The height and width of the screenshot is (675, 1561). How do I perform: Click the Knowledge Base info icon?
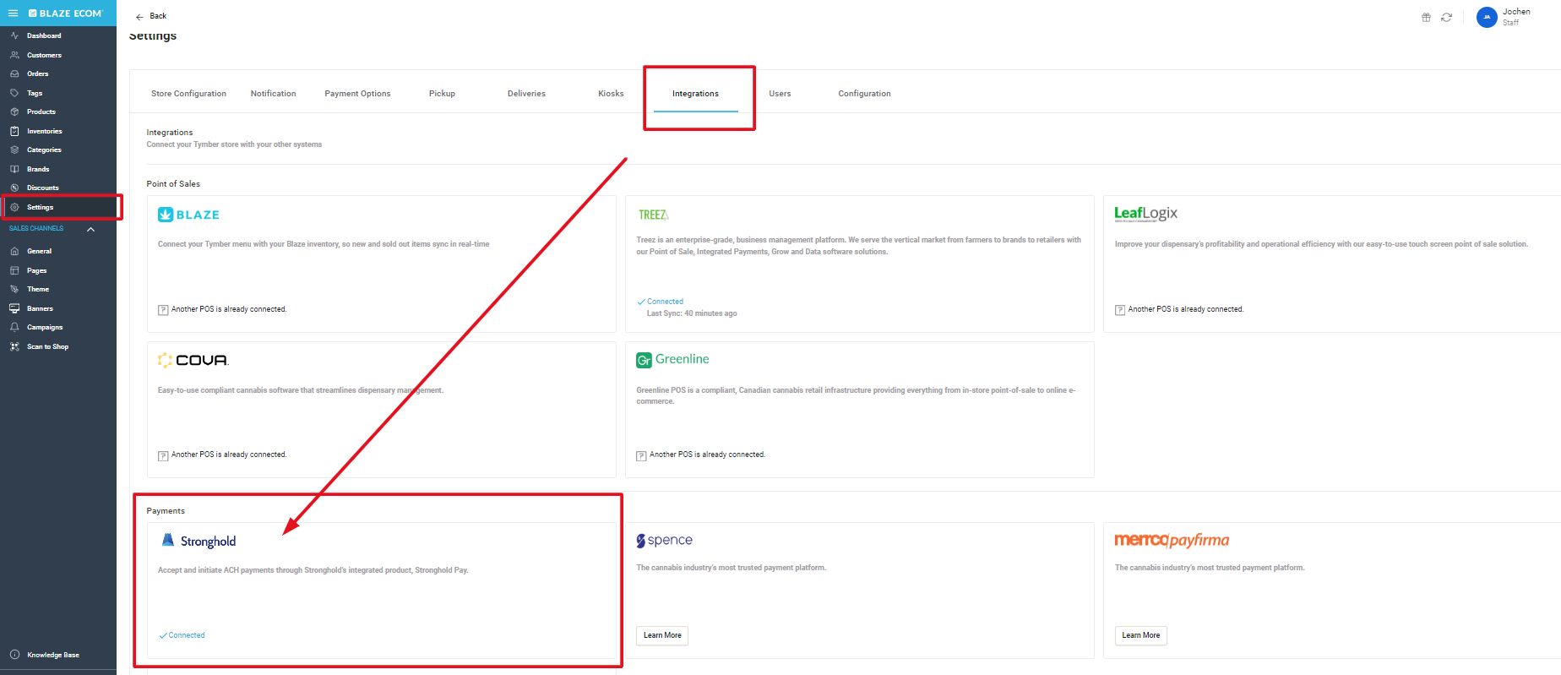coord(14,655)
